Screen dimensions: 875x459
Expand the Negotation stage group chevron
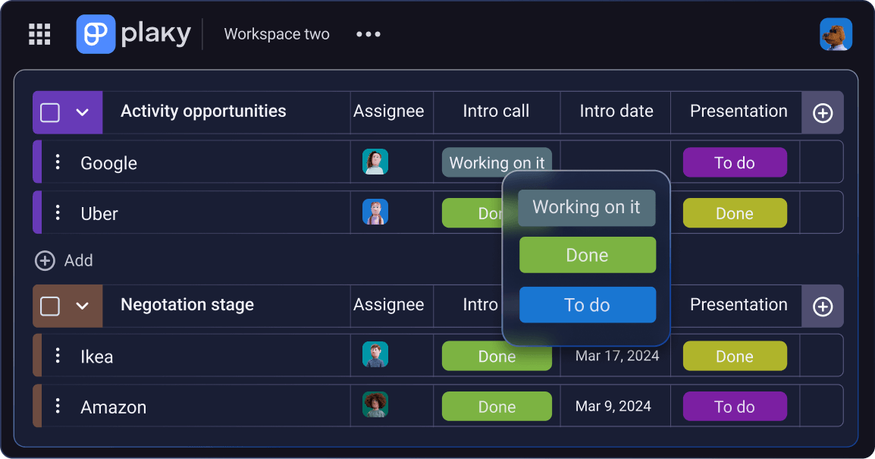83,305
